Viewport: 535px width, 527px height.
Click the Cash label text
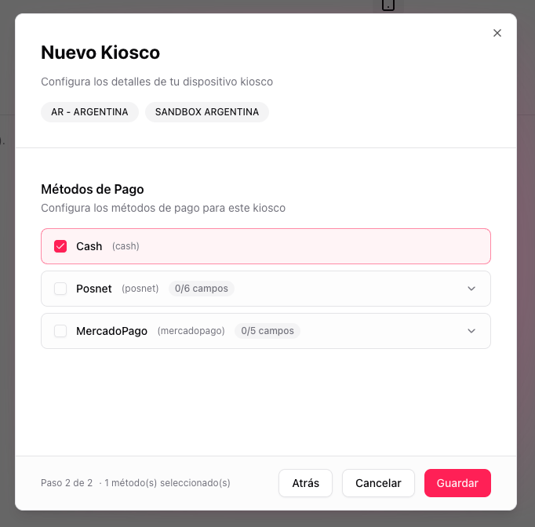(x=89, y=246)
